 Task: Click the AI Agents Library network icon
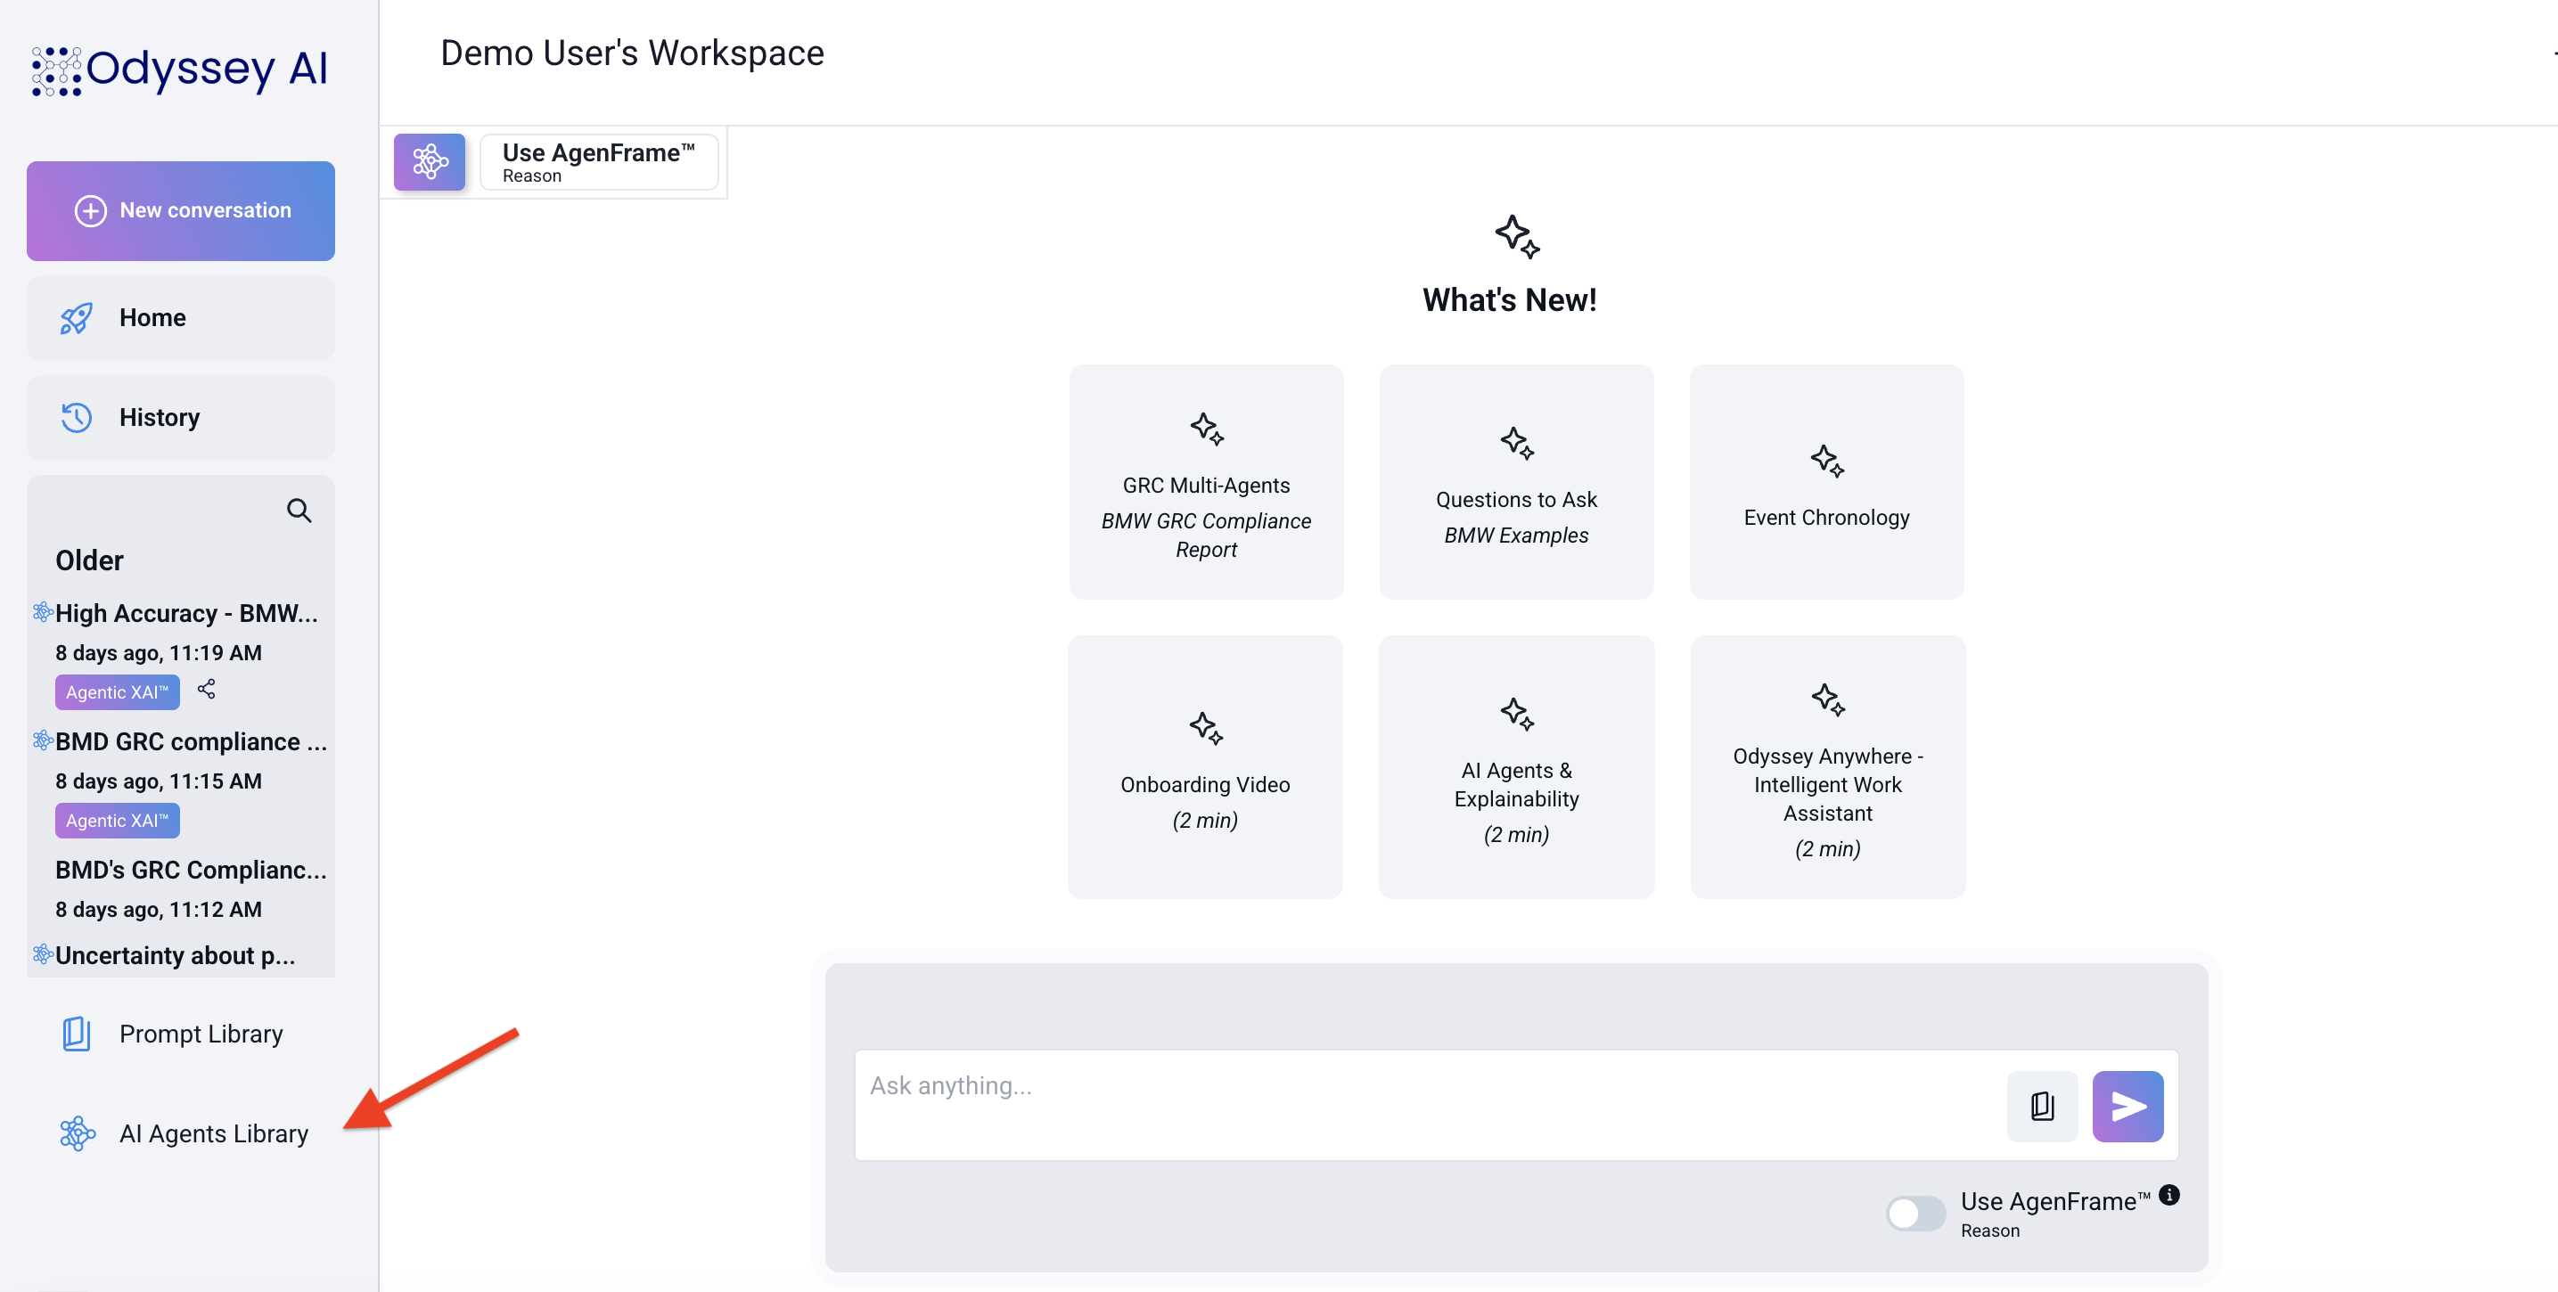click(78, 1133)
